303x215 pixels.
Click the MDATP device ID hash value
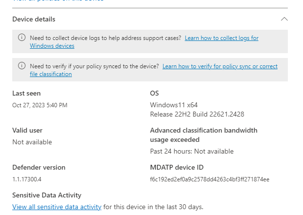tap(210, 179)
